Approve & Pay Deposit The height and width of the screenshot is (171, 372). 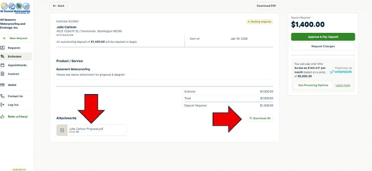point(323,37)
